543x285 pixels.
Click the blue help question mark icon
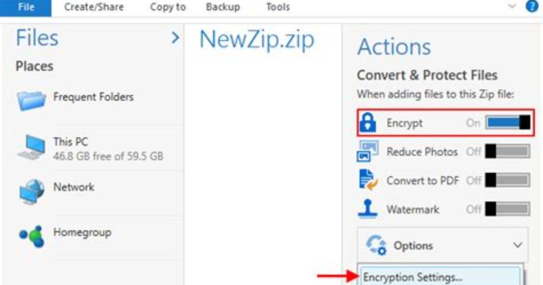coord(532,6)
